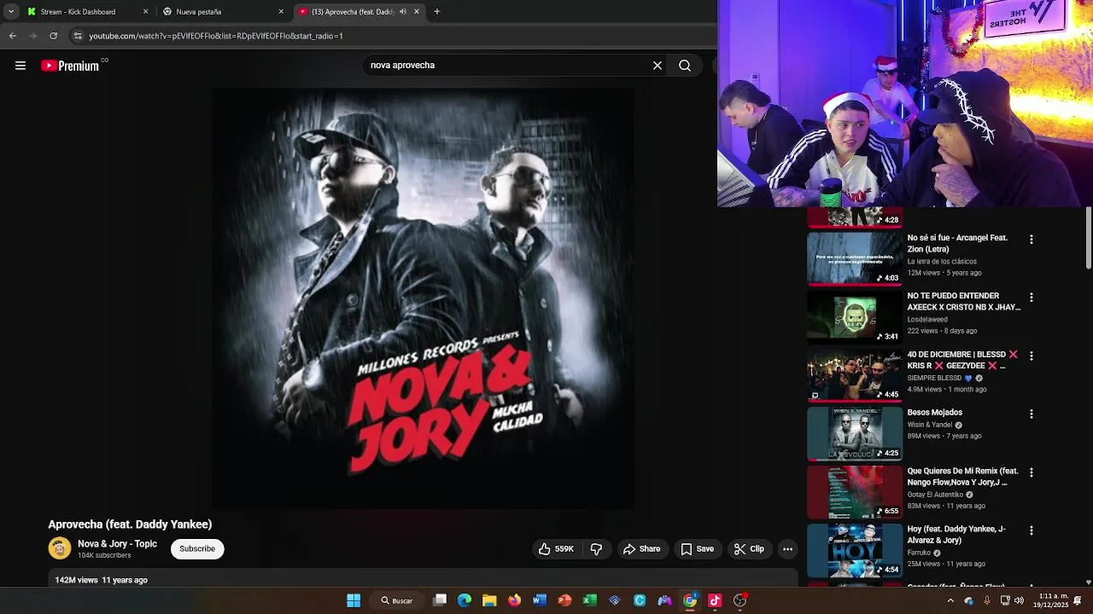Play '40 DE DICIEMBRE' thumbnail

click(855, 374)
